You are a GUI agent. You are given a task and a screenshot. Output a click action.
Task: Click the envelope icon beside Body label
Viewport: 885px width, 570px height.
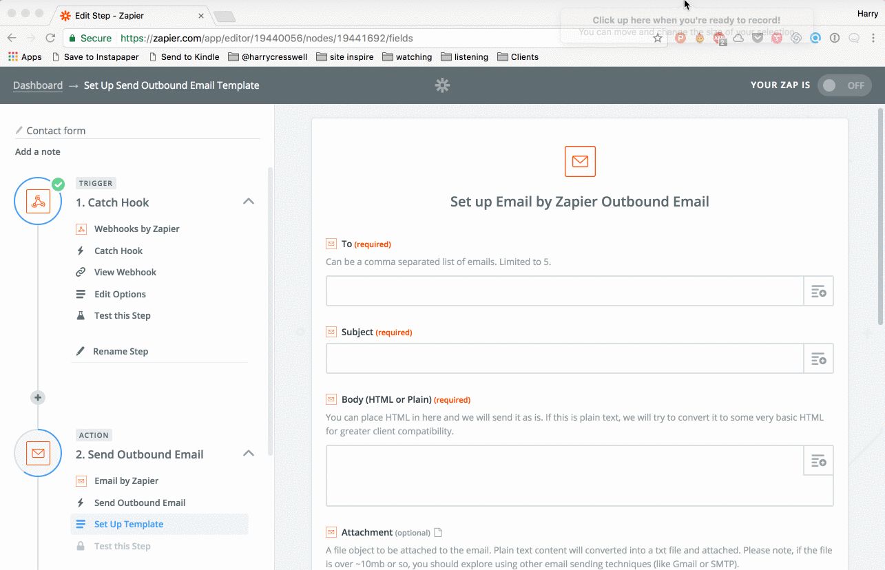point(331,399)
